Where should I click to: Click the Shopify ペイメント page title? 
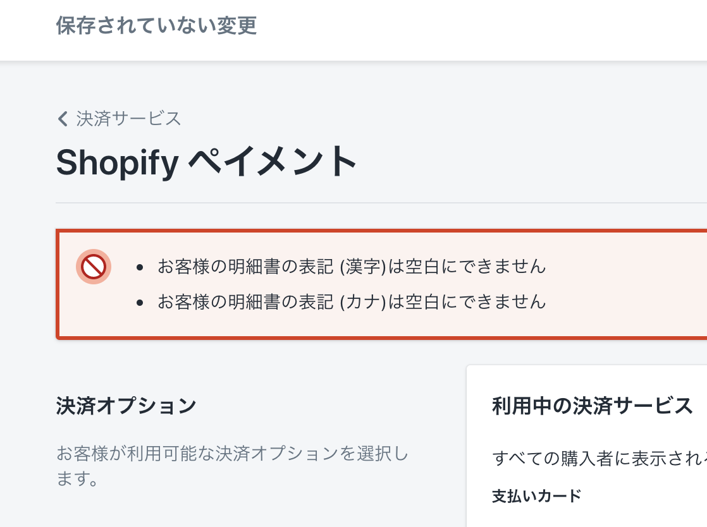[x=207, y=162]
